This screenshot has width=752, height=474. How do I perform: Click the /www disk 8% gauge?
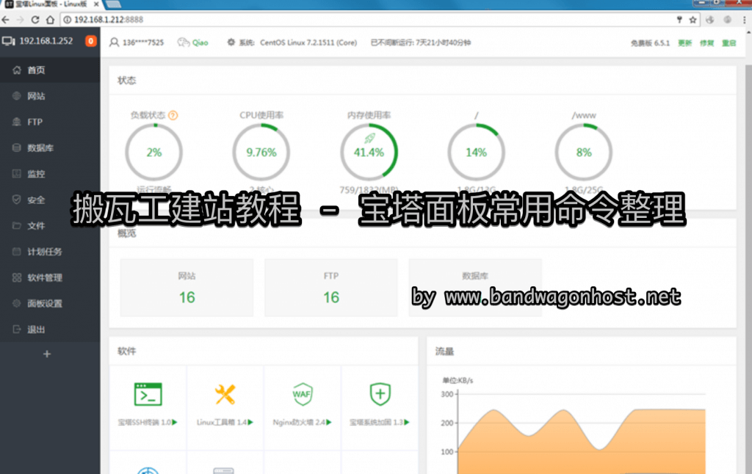(584, 153)
